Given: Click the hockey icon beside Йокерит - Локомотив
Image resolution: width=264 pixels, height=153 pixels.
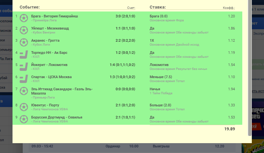Looking at the screenshot, I should (x=24, y=67).
